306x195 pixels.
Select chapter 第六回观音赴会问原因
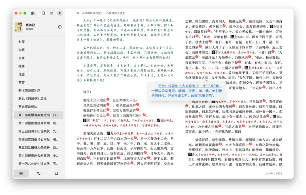pos(39,156)
